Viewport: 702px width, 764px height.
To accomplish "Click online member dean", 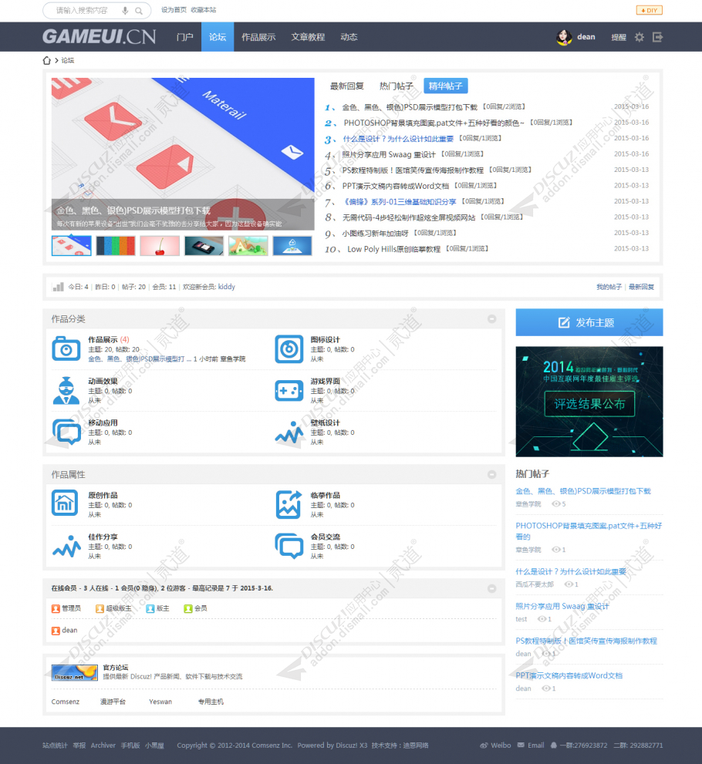I will 69,631.
